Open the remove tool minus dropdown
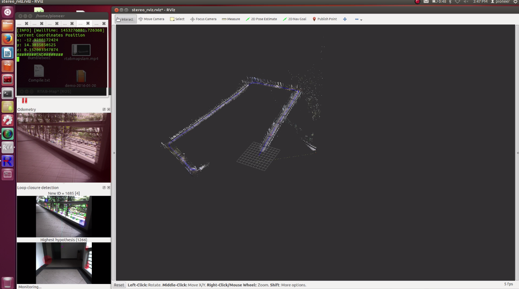Viewport: 519px width, 289px height. coord(358,19)
